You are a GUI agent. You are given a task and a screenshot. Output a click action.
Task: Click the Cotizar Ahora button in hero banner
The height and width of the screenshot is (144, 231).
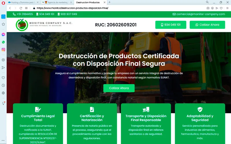(119, 88)
